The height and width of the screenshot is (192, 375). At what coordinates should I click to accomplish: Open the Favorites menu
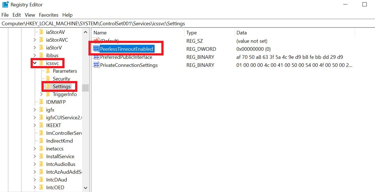48,15
